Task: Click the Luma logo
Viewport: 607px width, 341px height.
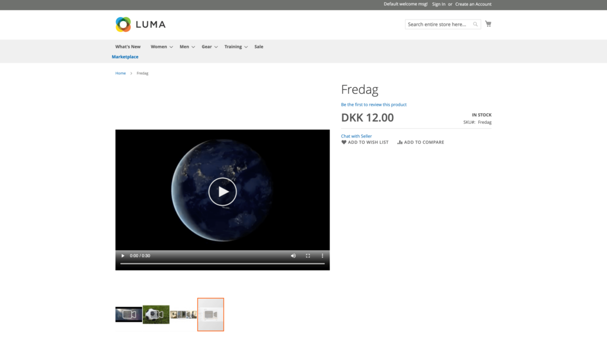Action: pos(140,24)
